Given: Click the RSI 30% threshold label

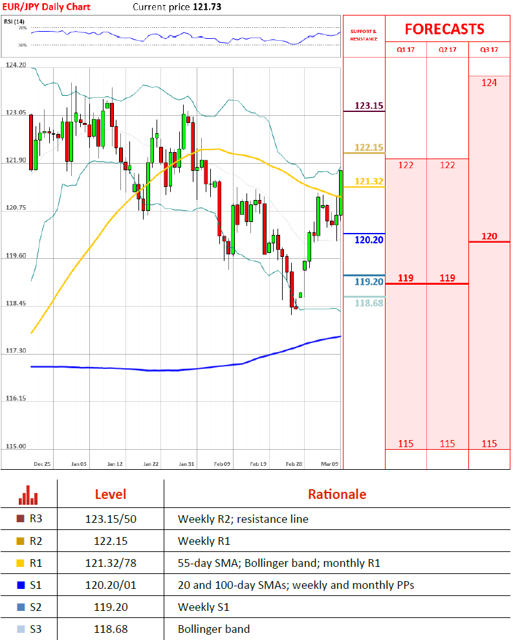Looking at the screenshot, I should 23,45.
